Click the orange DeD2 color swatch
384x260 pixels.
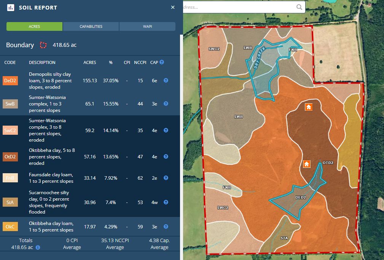(10, 80)
